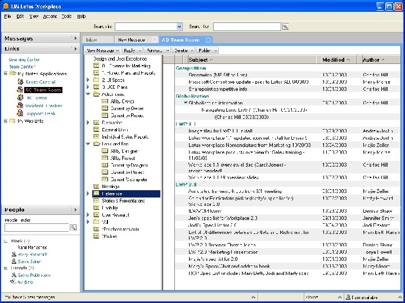
Task: Open the Support Desk application icon
Action: click(x=20, y=113)
